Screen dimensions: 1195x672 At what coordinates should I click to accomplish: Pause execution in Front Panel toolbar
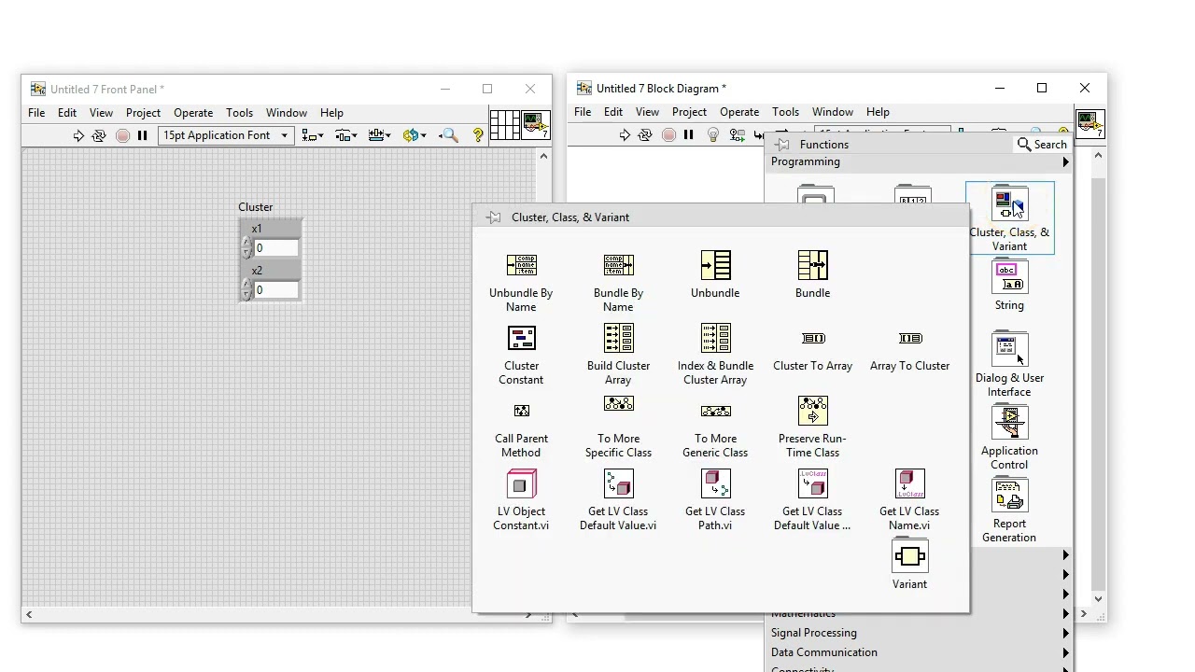142,135
